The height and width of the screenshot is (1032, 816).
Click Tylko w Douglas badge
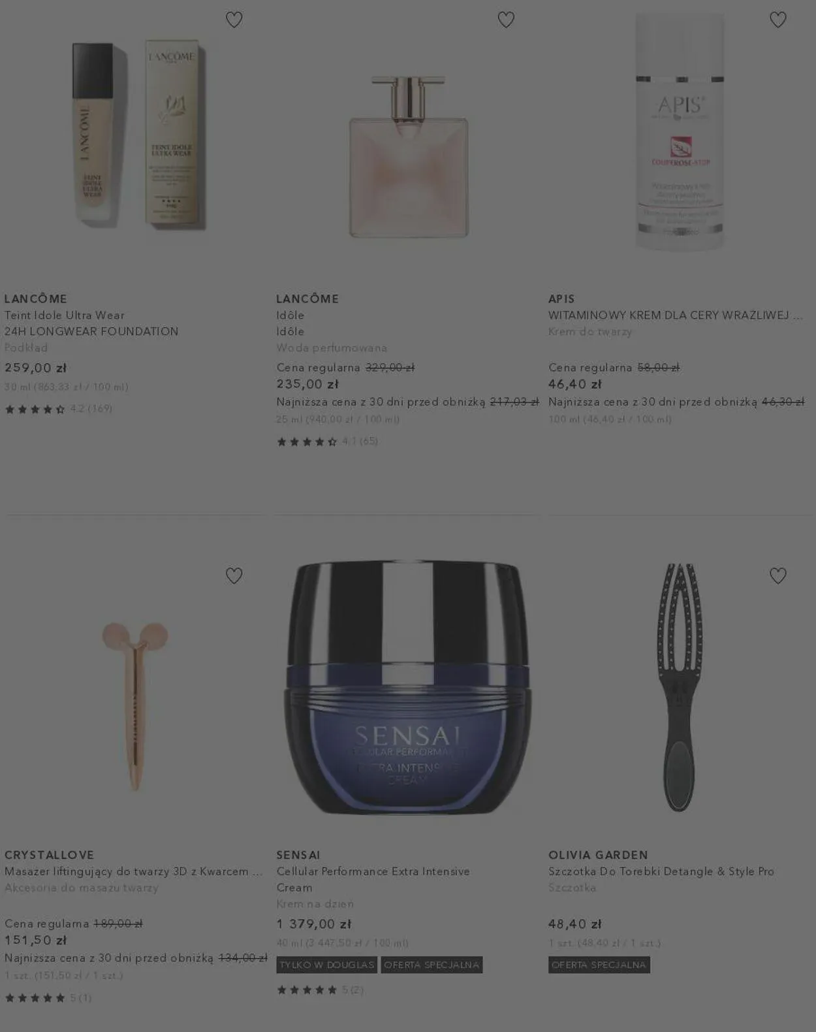tap(327, 965)
